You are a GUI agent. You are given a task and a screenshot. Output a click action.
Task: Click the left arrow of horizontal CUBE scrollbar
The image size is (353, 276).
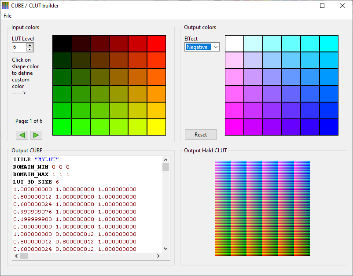coord(16,256)
